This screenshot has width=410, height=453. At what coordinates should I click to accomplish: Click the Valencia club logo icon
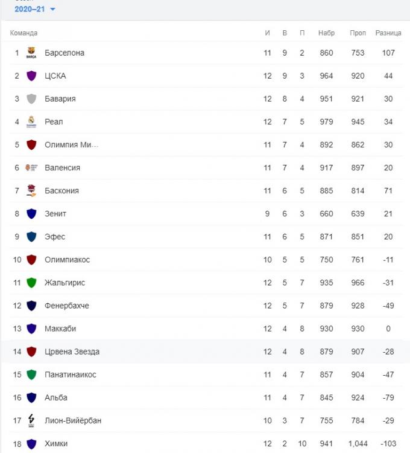(x=31, y=167)
